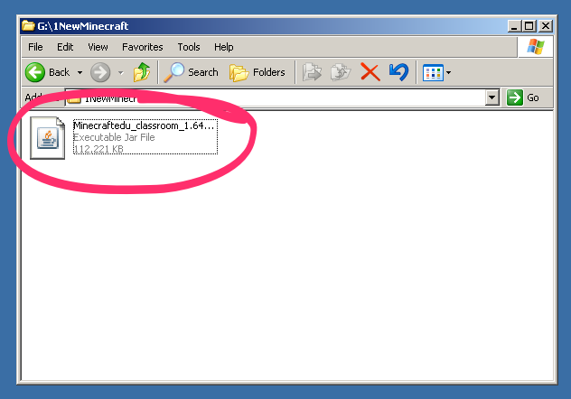Click the Windows flag logo
This screenshot has width=571, height=399.
(535, 47)
